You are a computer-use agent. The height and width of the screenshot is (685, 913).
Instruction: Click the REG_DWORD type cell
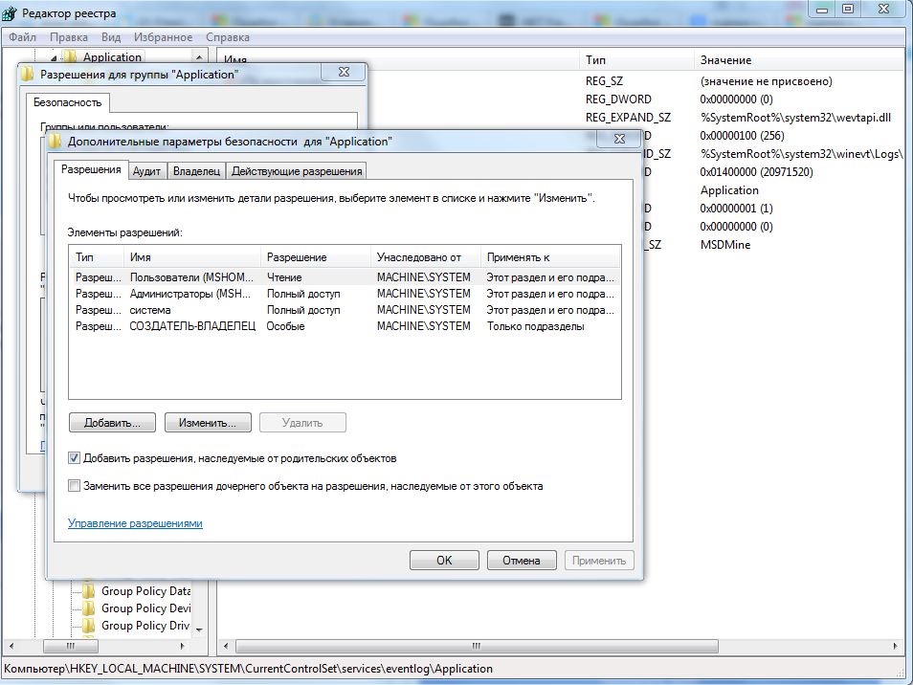coord(618,99)
